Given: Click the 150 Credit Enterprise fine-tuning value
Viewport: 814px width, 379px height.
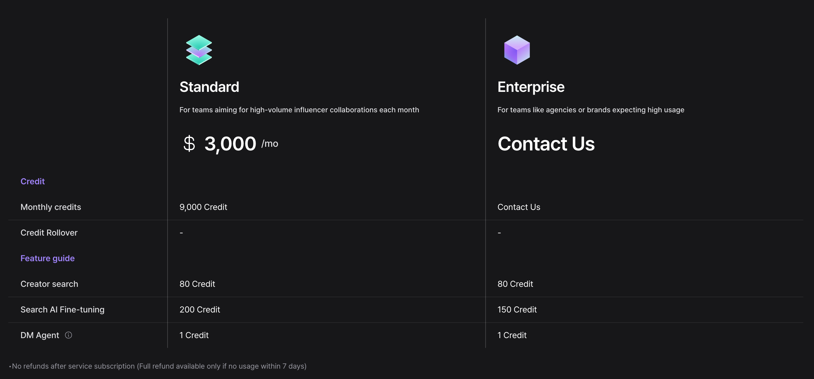Looking at the screenshot, I should [x=517, y=309].
